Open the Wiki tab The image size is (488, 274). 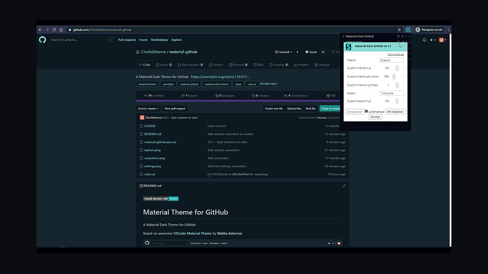(259, 65)
